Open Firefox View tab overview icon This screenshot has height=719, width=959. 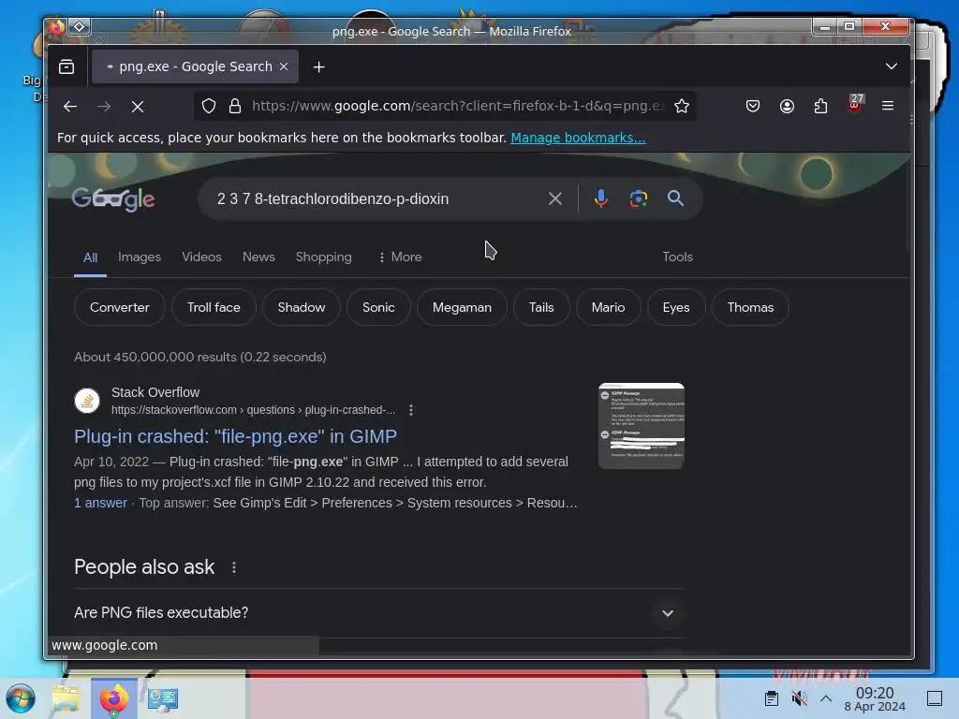click(66, 66)
